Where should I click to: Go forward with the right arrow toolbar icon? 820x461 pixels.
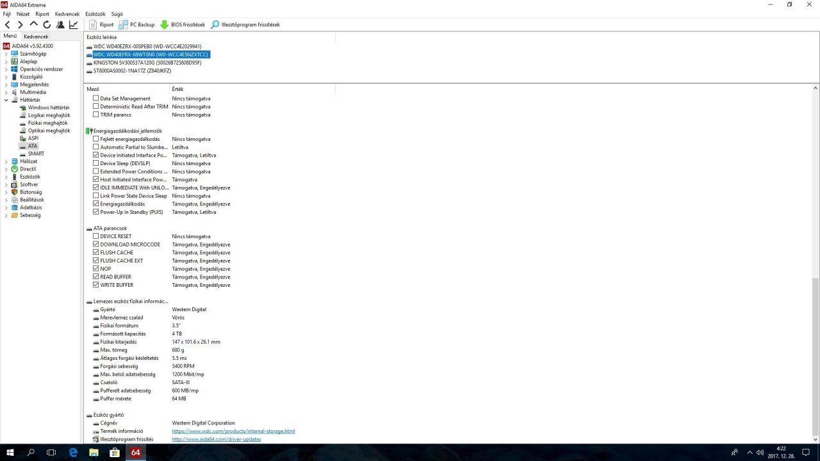point(20,24)
